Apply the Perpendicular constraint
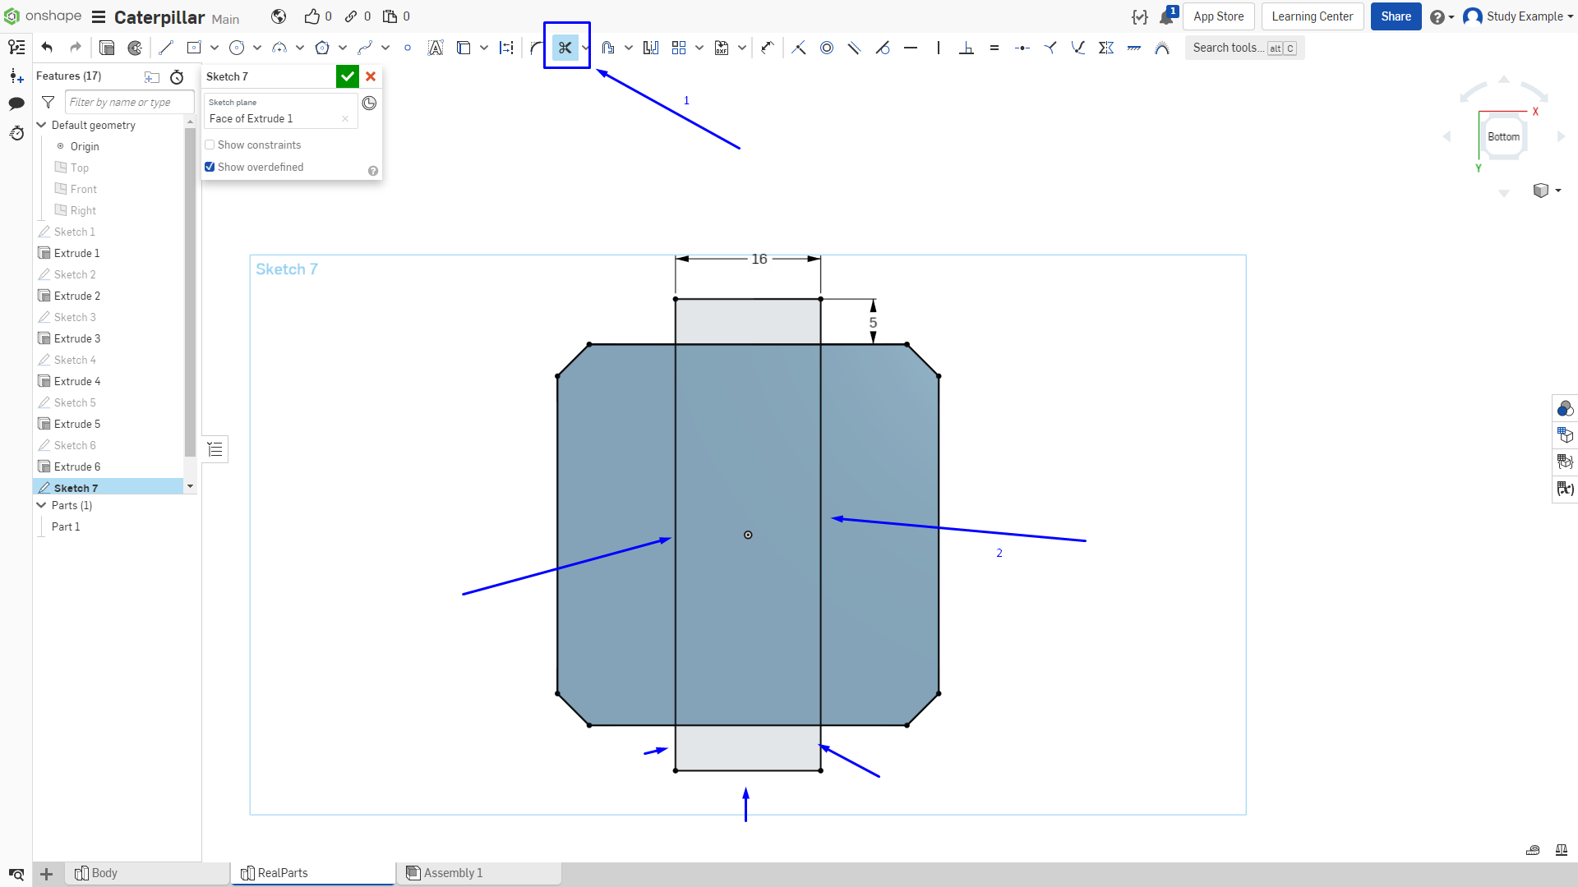 [967, 48]
